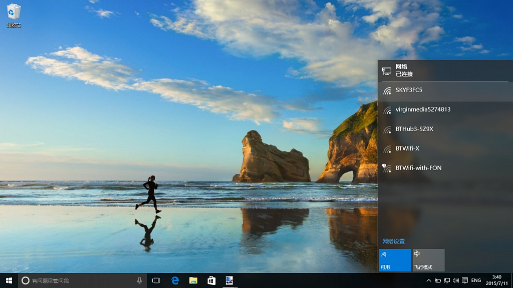513x288 pixels.
Task: Select the virginmedia5274813 network
Action: coord(445,109)
